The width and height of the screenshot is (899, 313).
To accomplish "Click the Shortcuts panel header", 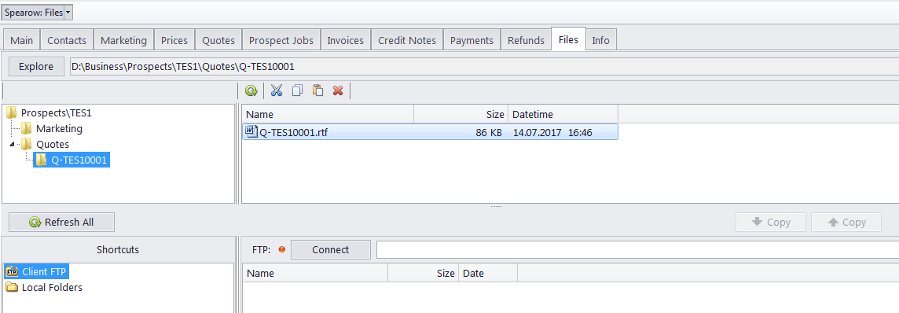I will (x=118, y=250).
